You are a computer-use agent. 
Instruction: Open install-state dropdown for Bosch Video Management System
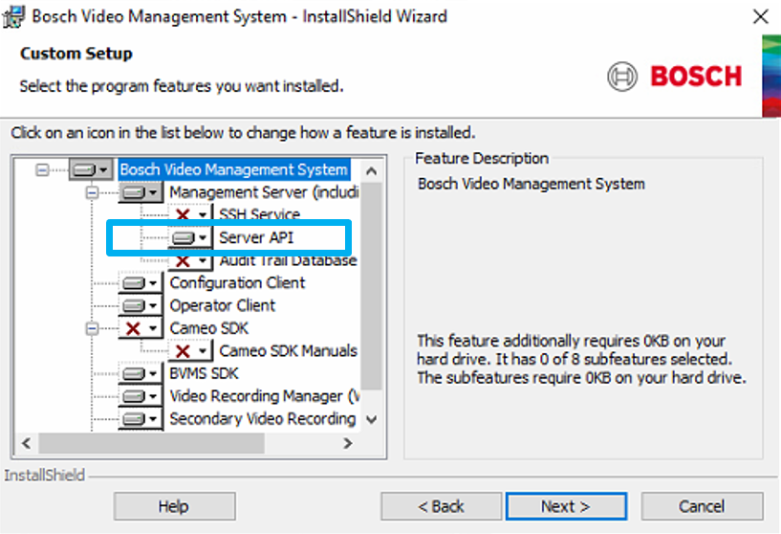coord(104,170)
